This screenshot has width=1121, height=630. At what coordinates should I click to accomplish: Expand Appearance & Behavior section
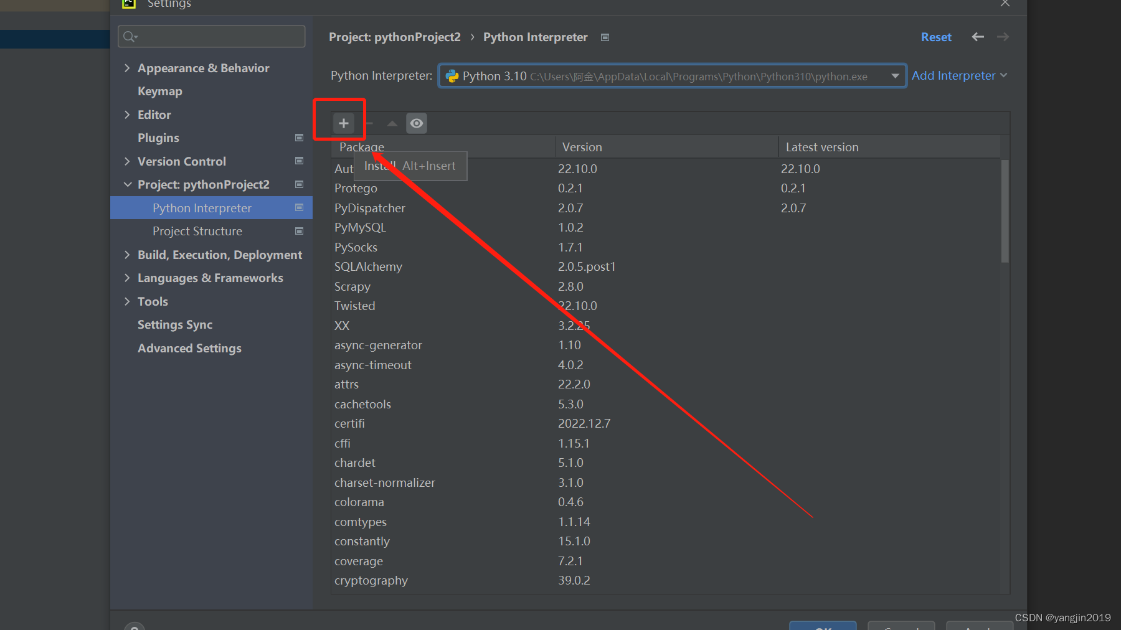[127, 68]
